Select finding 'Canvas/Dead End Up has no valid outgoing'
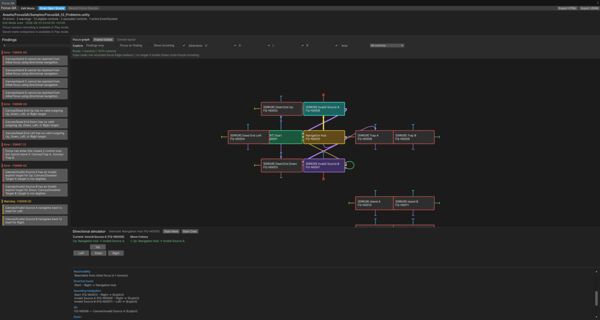600x320 pixels. pyautogui.click(x=35, y=111)
